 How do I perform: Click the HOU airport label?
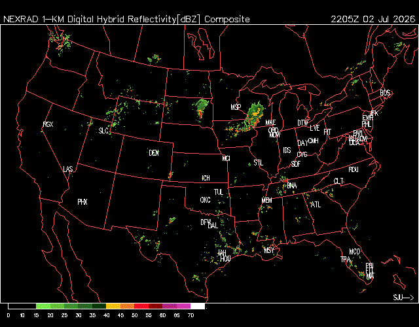[225, 259]
